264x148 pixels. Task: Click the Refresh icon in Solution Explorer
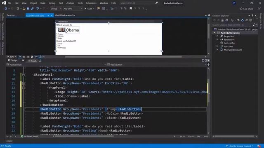[243, 20]
